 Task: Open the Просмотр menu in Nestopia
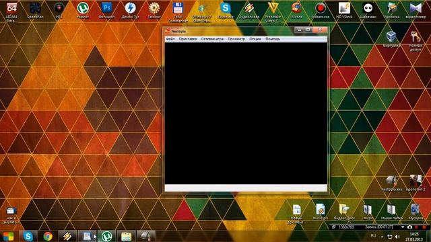coord(236,39)
